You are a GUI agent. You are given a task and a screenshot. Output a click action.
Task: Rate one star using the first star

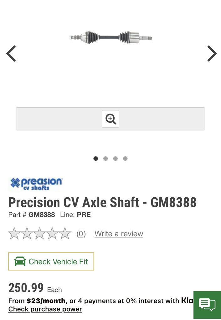[14, 234]
